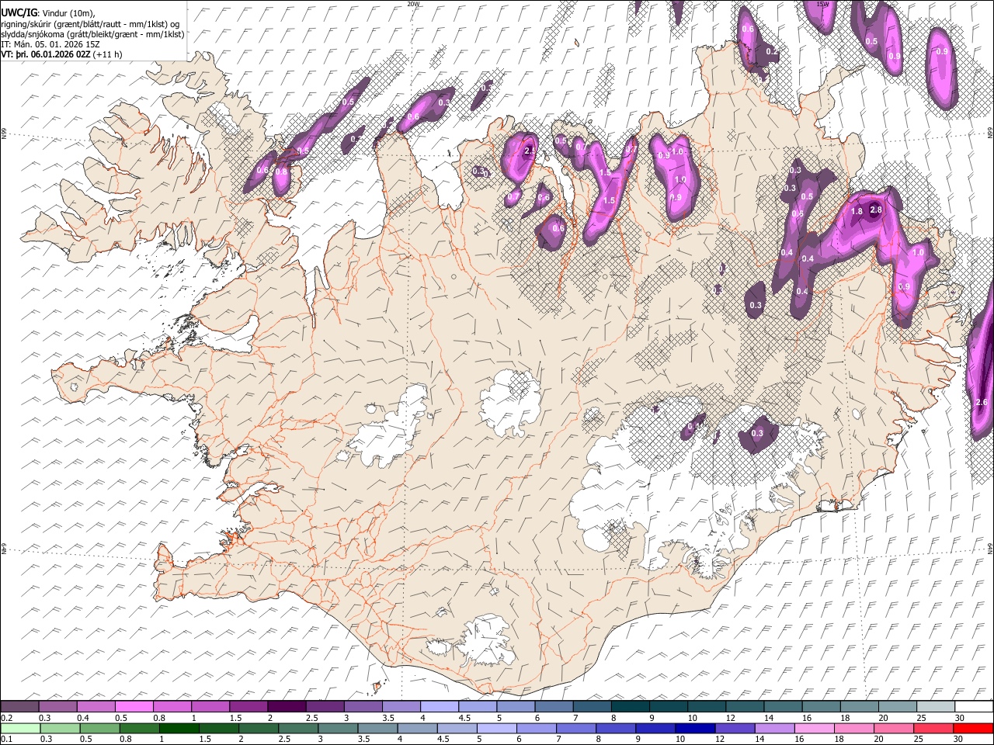Click darkest purple upper swatch between 2 and 2.5

coord(287,706)
